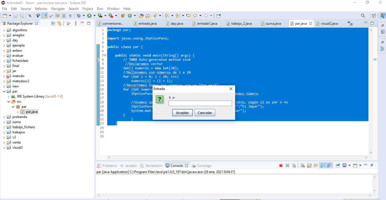Open the Run button dropdown arrow
This screenshot has height=200, width=386.
[94, 16]
